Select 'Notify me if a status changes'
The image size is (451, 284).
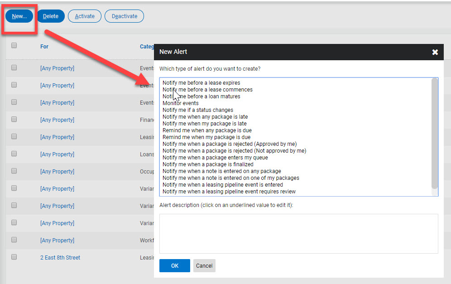coord(198,110)
